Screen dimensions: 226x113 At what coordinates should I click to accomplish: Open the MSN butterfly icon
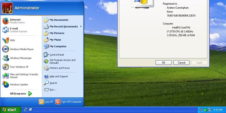click(6, 41)
